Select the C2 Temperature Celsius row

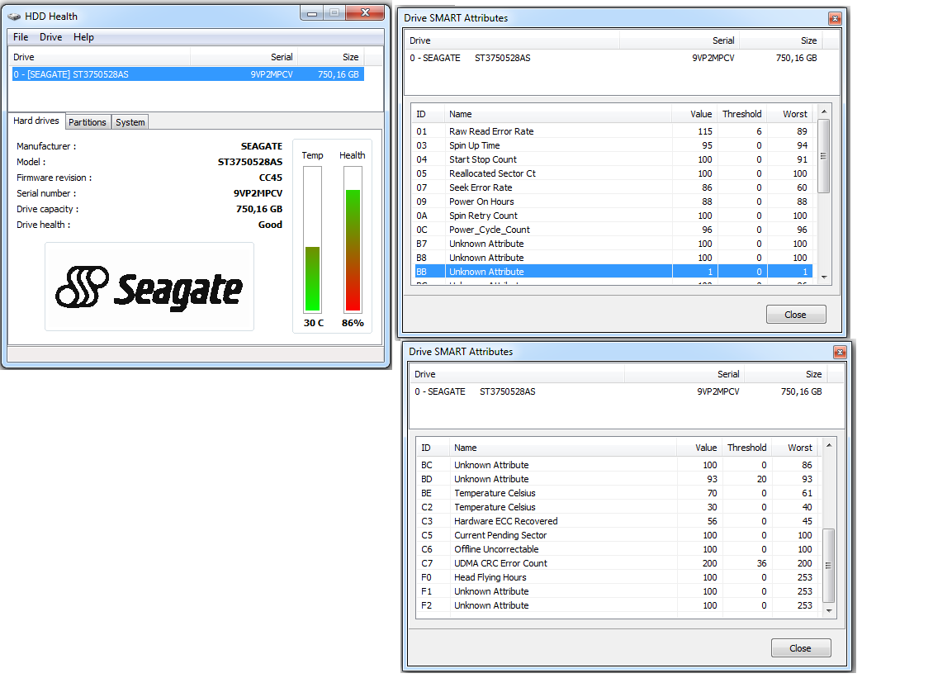click(618, 508)
